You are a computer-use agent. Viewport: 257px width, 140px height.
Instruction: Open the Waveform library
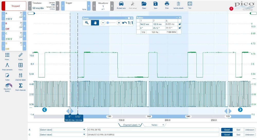[7, 87]
